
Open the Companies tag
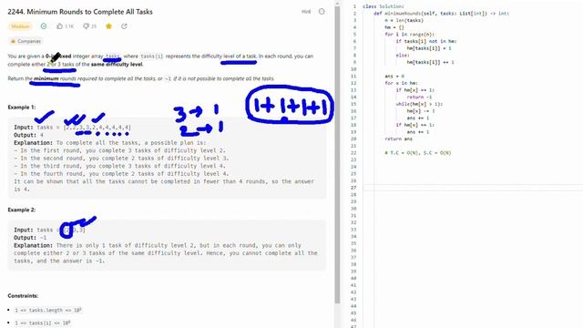pos(26,41)
